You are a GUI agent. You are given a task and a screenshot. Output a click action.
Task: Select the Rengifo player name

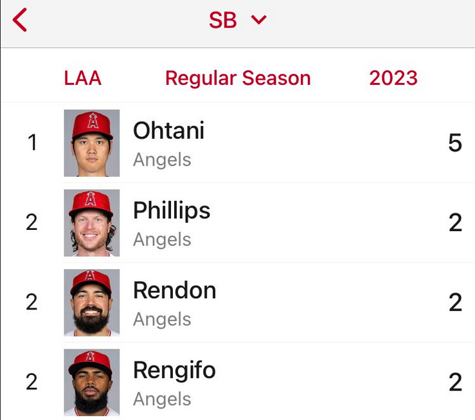click(174, 371)
